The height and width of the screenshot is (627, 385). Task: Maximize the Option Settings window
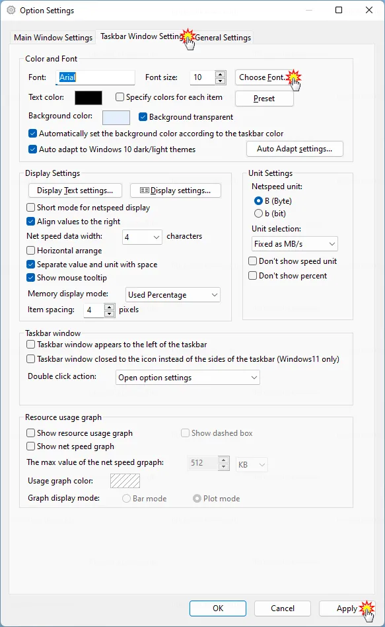tap(339, 10)
